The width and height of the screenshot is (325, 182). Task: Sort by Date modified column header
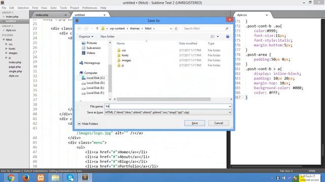[188, 43]
